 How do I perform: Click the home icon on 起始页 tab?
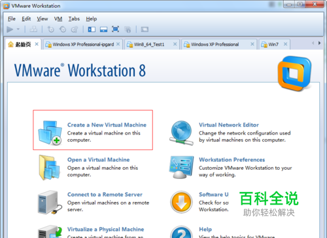pyautogui.click(x=10, y=45)
